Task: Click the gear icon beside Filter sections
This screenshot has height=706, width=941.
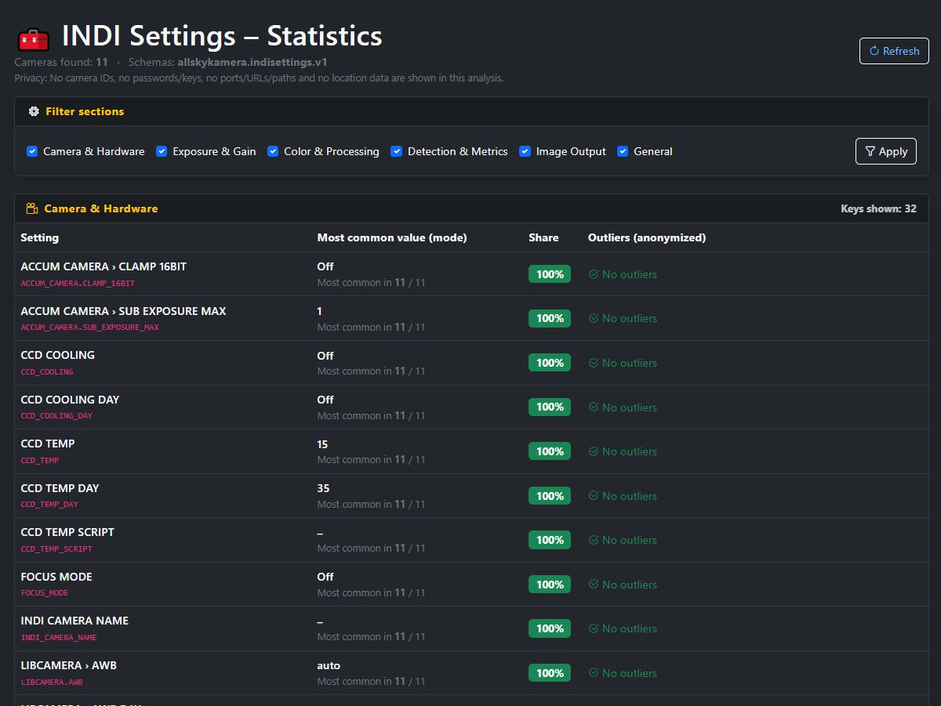Action: tap(34, 111)
